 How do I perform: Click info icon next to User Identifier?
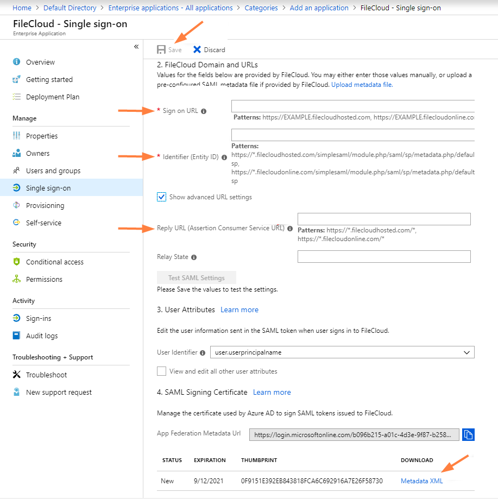click(x=203, y=352)
